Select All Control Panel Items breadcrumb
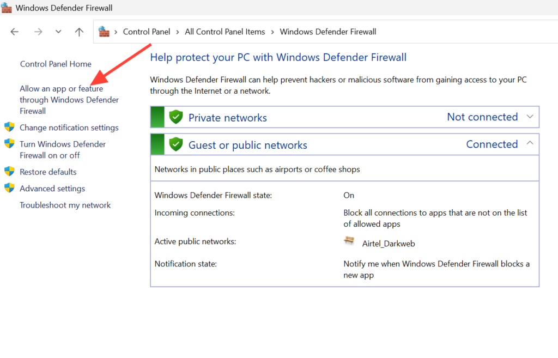 (225, 32)
